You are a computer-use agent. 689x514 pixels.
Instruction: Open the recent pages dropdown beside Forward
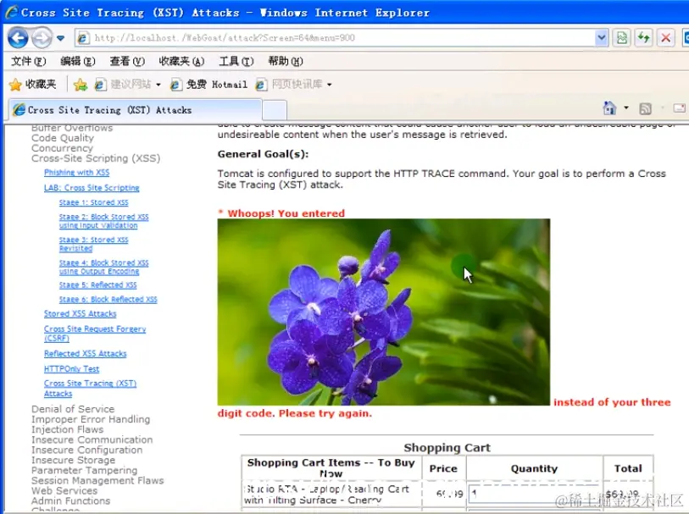(x=61, y=38)
